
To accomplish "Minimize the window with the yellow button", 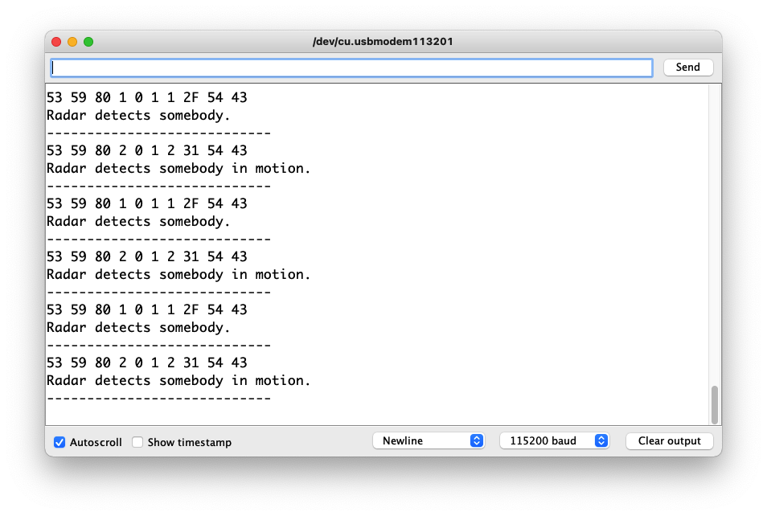I will point(72,42).
